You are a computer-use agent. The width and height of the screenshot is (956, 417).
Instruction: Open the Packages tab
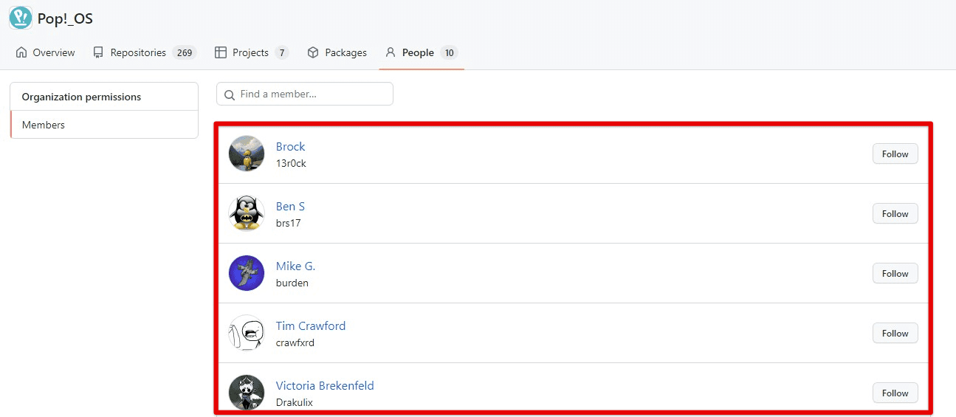(x=337, y=52)
